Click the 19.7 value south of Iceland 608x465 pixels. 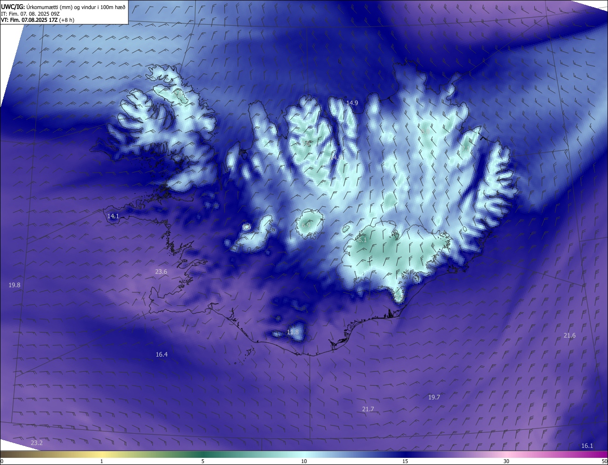[434, 397]
